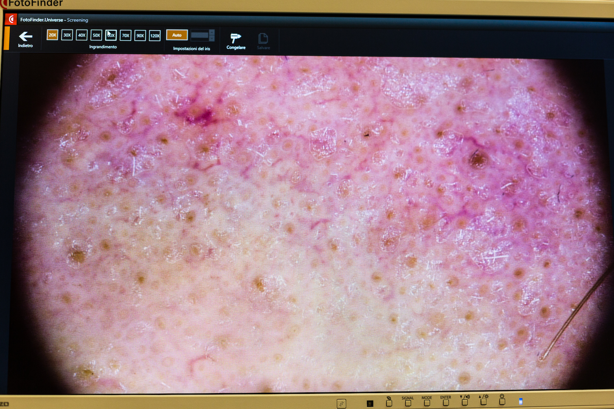The height and width of the screenshot is (409, 614).
Task: Change magnification to 70X
Action: [x=125, y=36]
